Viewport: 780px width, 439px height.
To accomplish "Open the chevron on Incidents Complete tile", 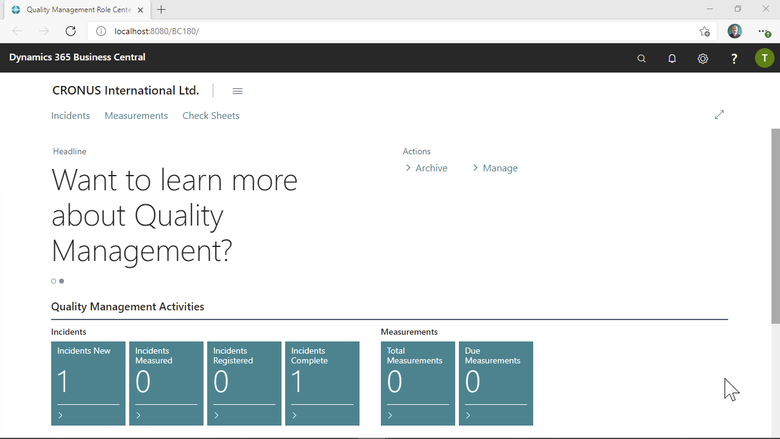I will 294,416.
